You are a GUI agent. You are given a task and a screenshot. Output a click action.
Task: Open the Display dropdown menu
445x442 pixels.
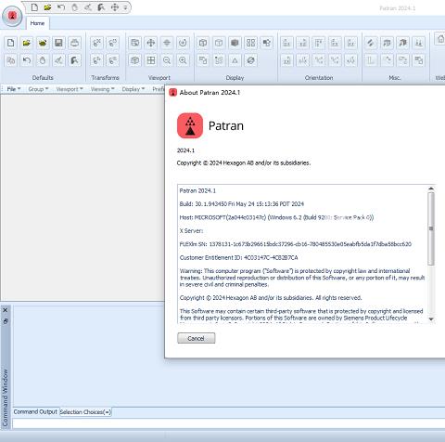133,89
